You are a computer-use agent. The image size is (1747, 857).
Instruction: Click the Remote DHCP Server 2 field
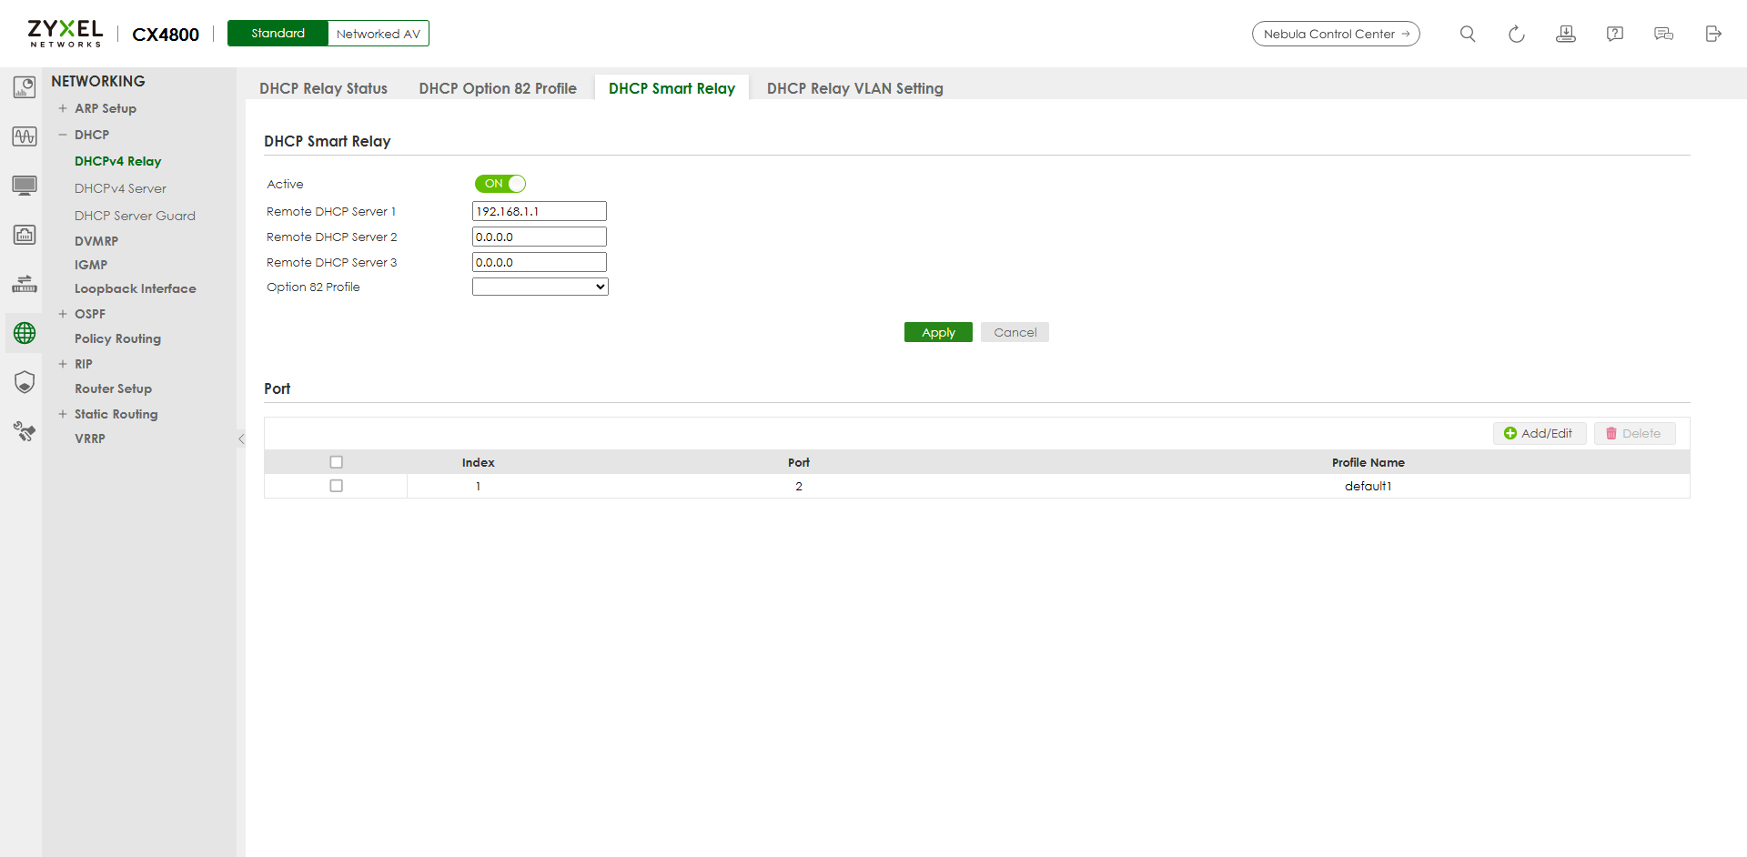pos(539,237)
